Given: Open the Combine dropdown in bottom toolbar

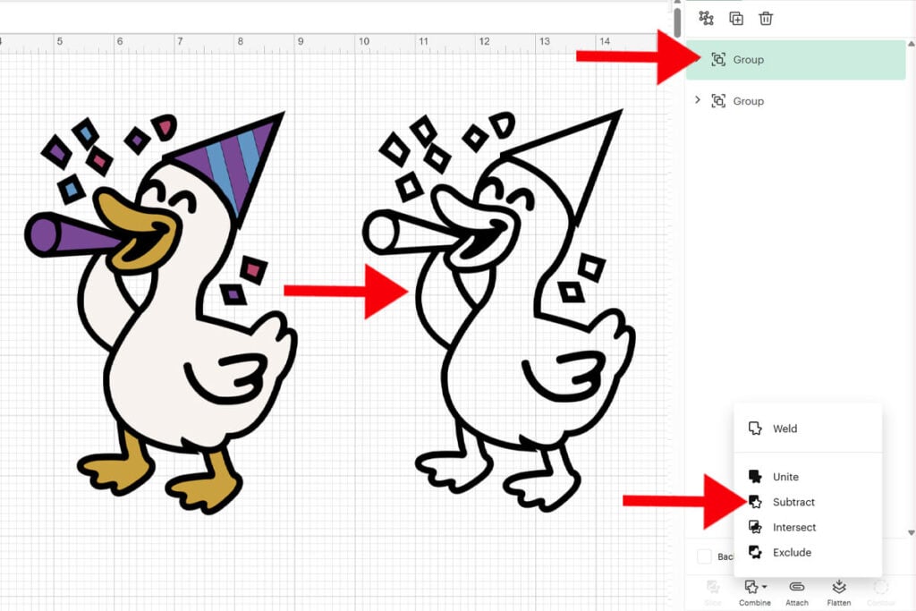Looking at the screenshot, I should 755,592.
